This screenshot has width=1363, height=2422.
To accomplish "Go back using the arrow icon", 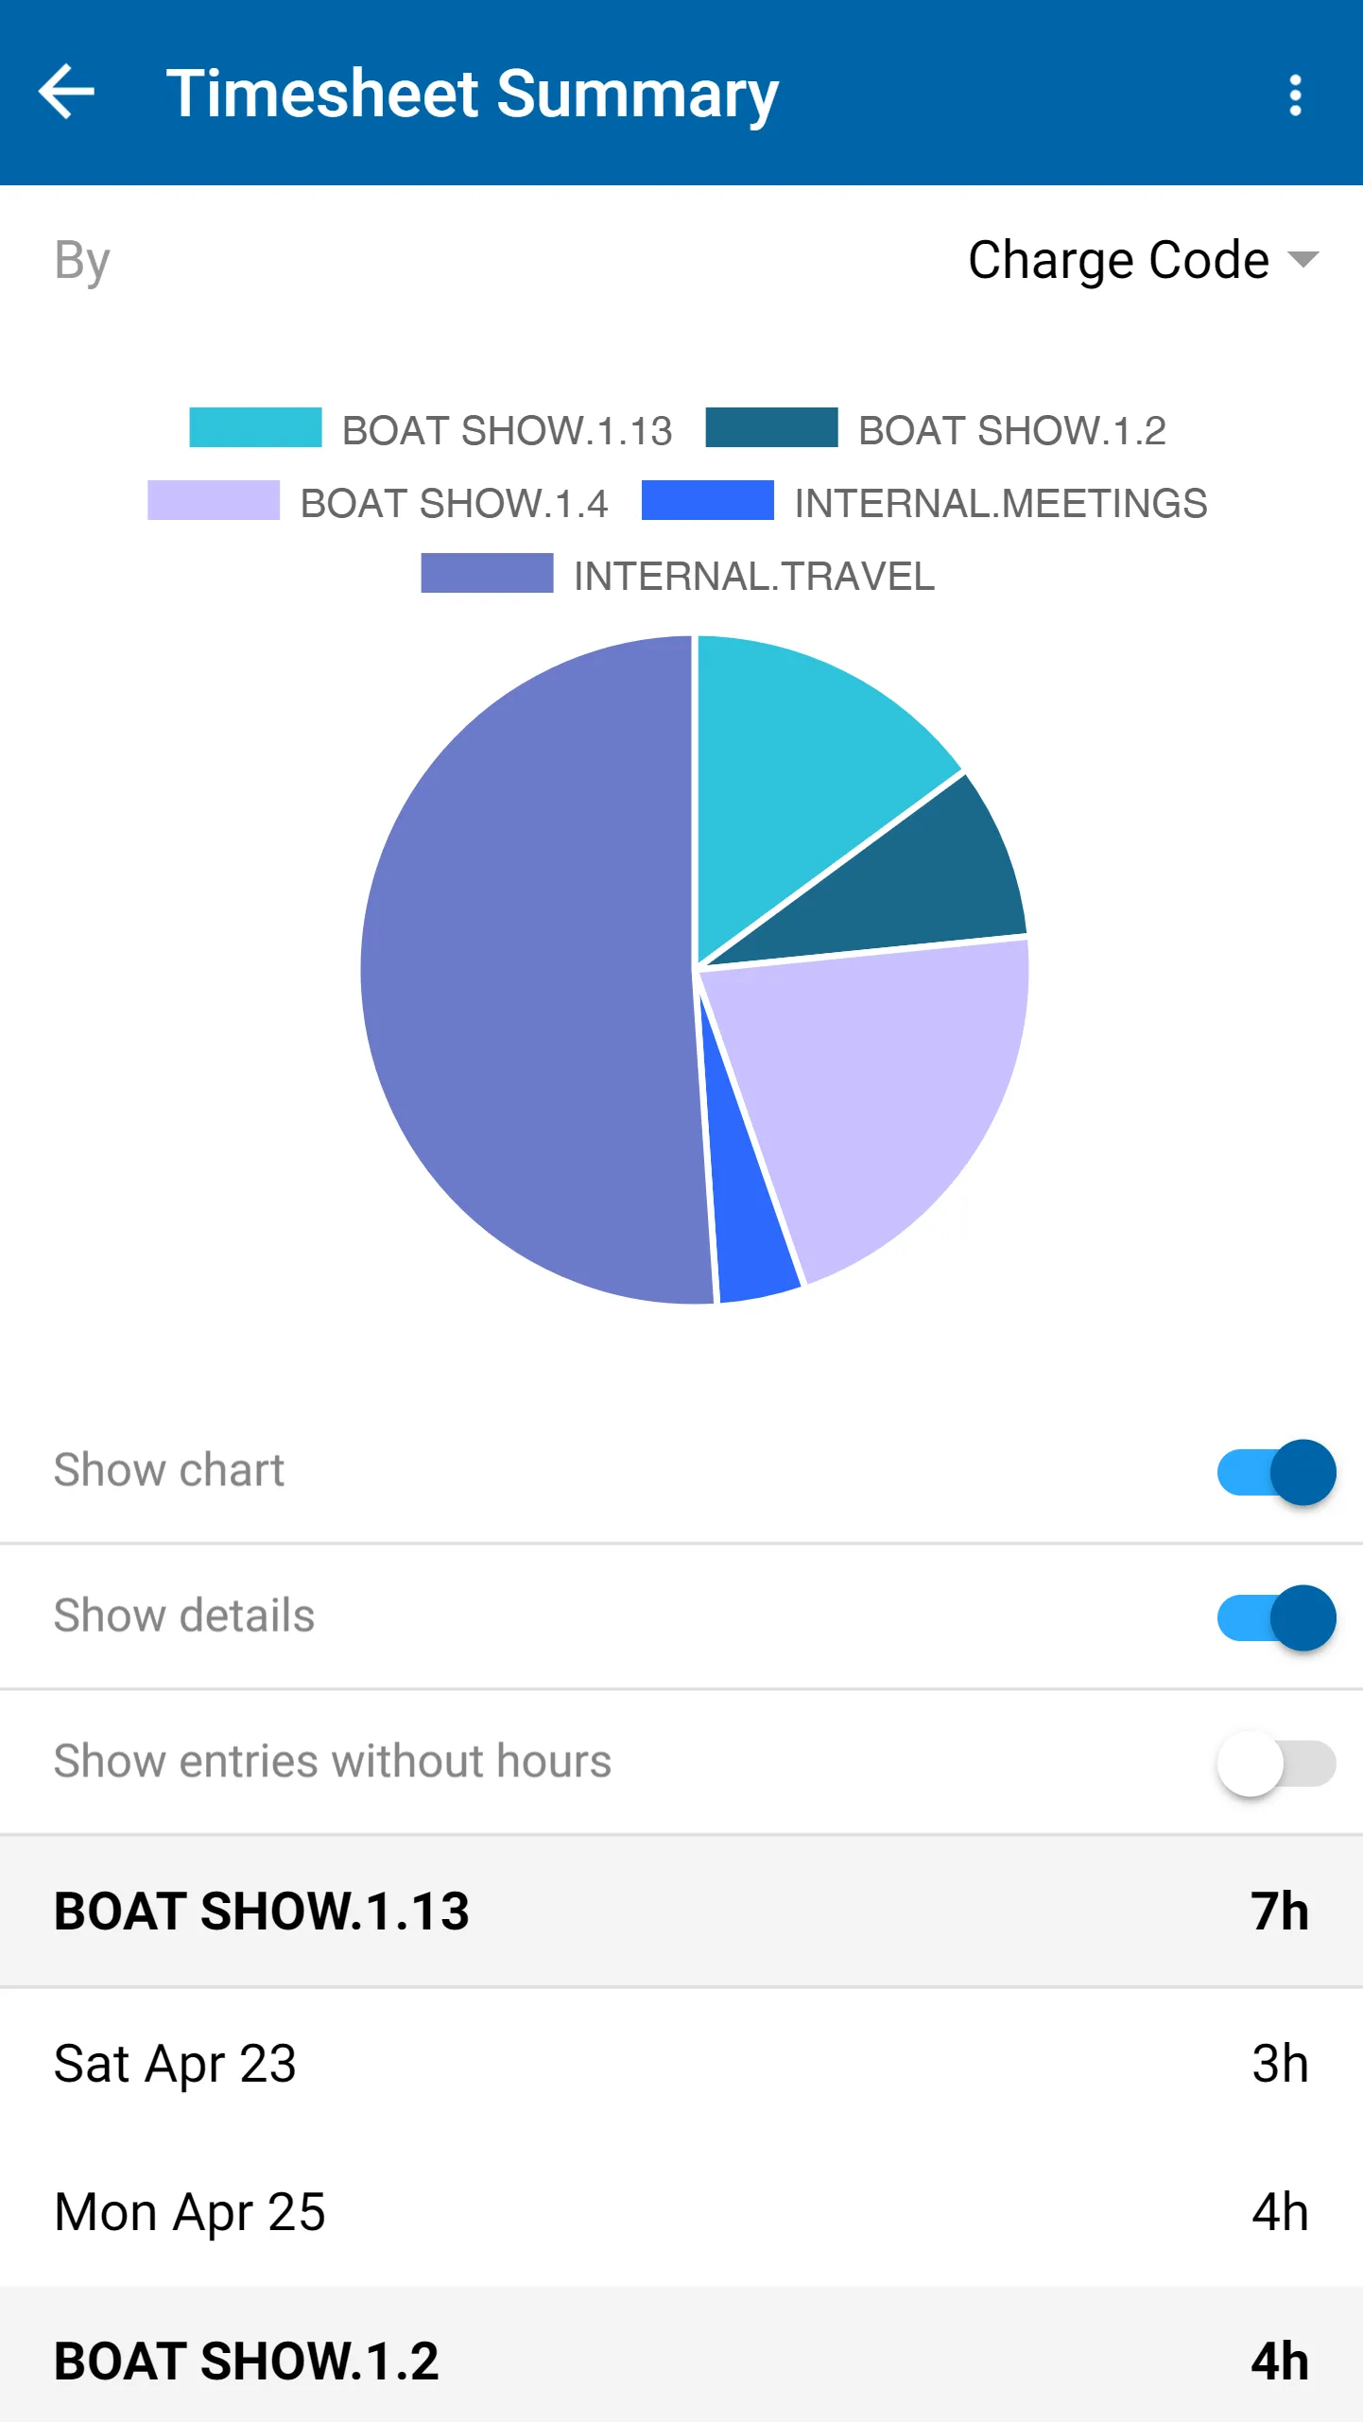I will coord(66,93).
